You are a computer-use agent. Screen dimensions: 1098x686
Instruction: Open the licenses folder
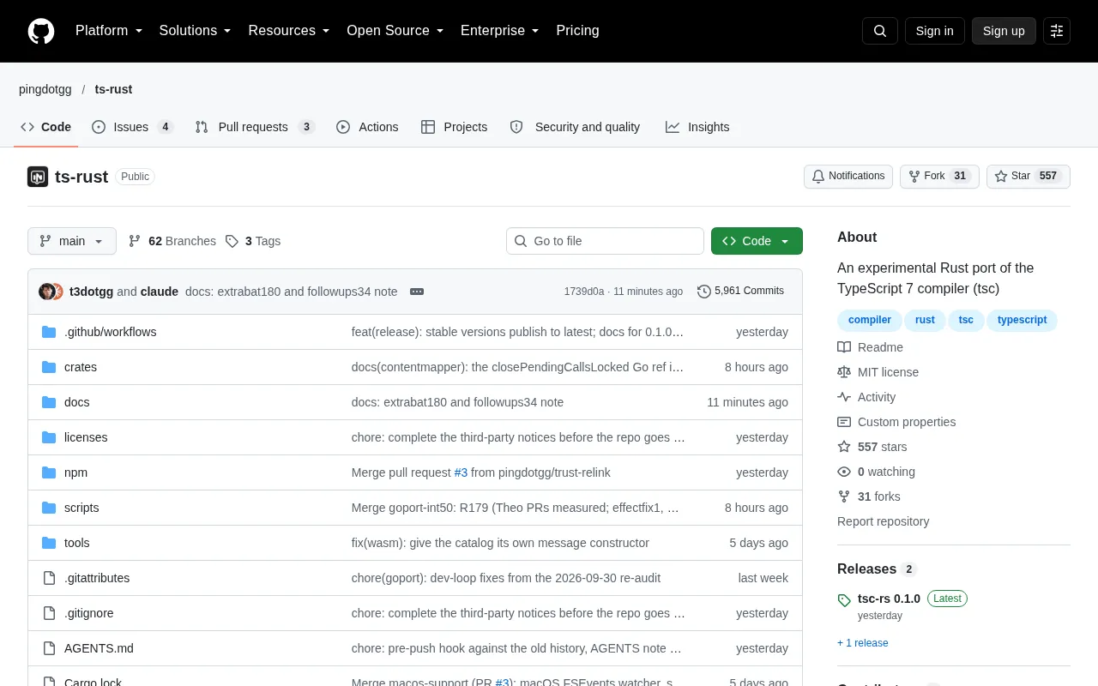pyautogui.click(x=86, y=437)
